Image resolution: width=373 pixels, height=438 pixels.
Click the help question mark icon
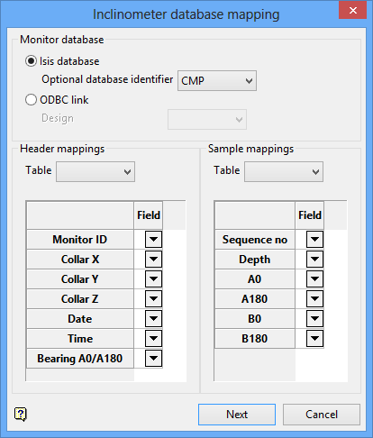point(21,415)
